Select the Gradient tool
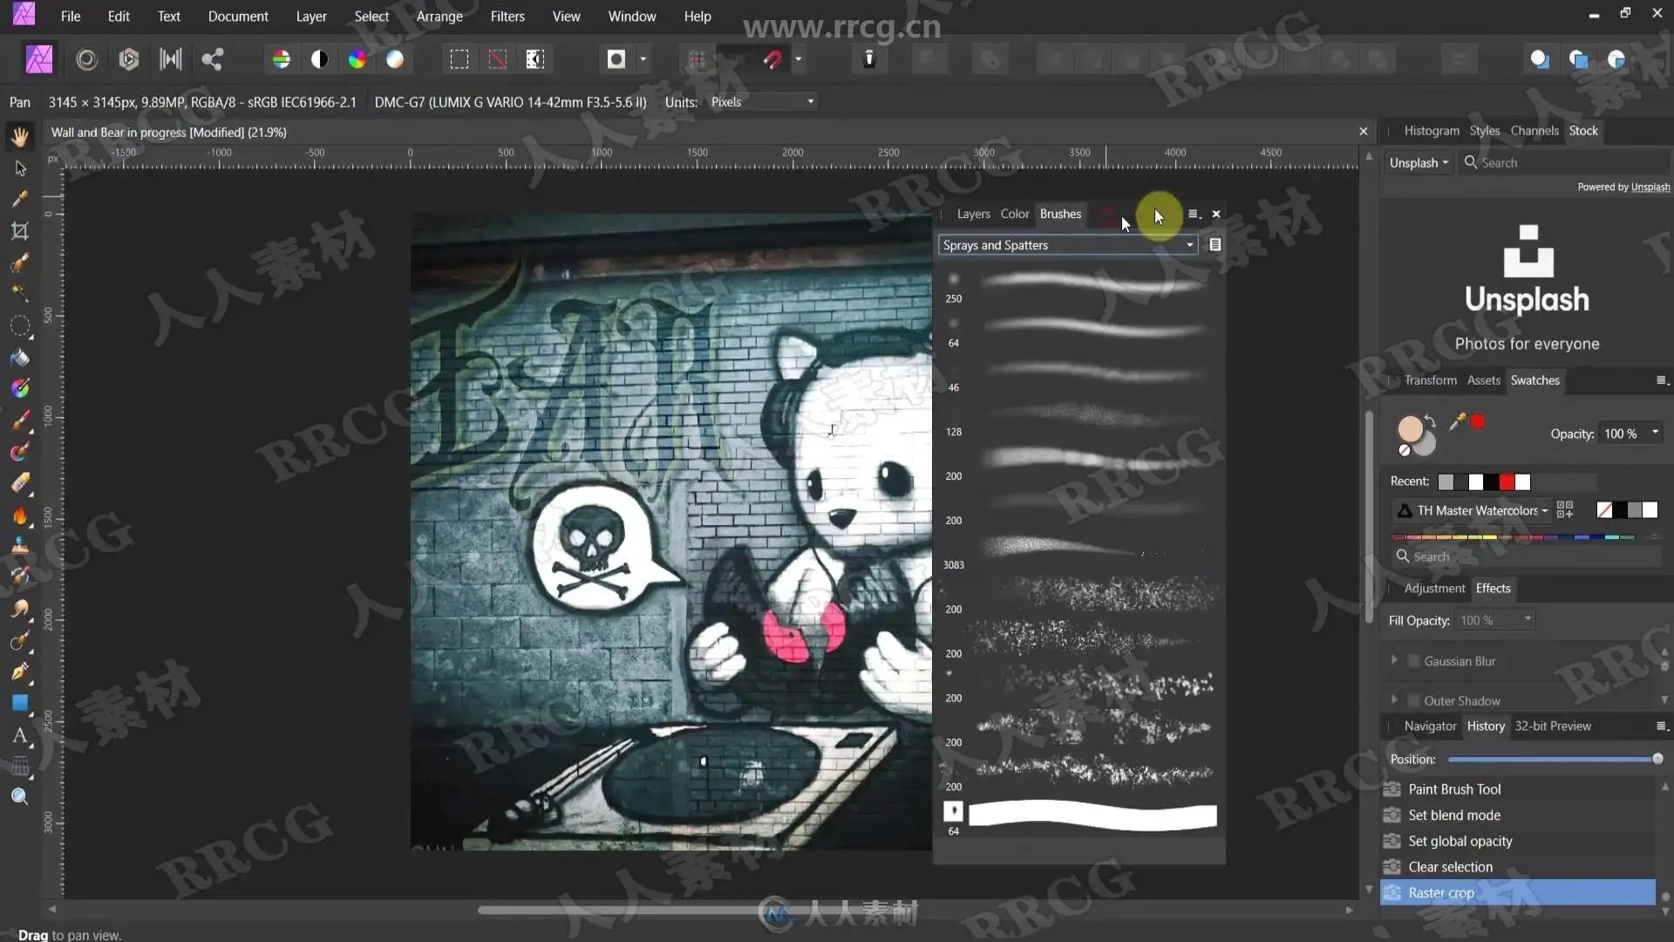The image size is (1674, 942). coord(20,388)
